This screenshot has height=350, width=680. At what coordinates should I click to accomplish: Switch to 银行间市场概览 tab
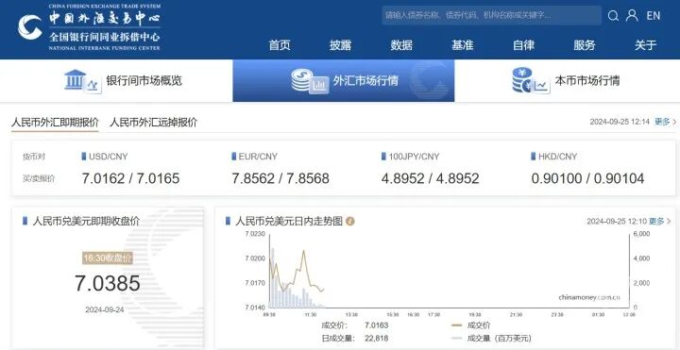(116, 81)
